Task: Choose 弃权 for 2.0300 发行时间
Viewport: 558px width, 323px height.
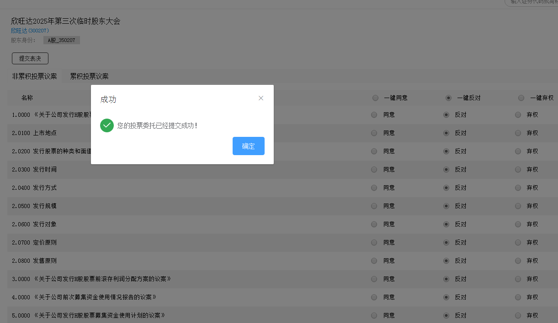Action: (x=518, y=169)
